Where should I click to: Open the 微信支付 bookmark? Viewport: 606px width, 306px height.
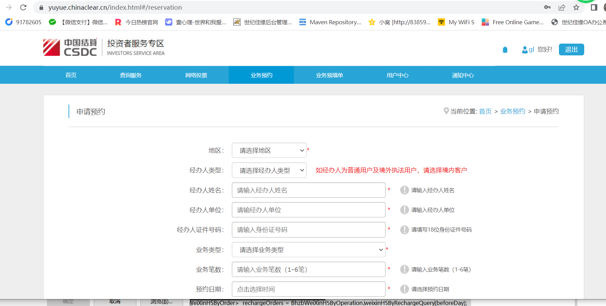coord(78,22)
